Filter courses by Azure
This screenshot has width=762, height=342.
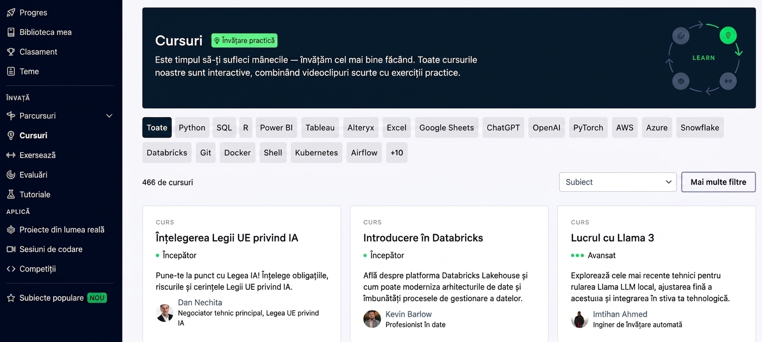[x=657, y=128]
